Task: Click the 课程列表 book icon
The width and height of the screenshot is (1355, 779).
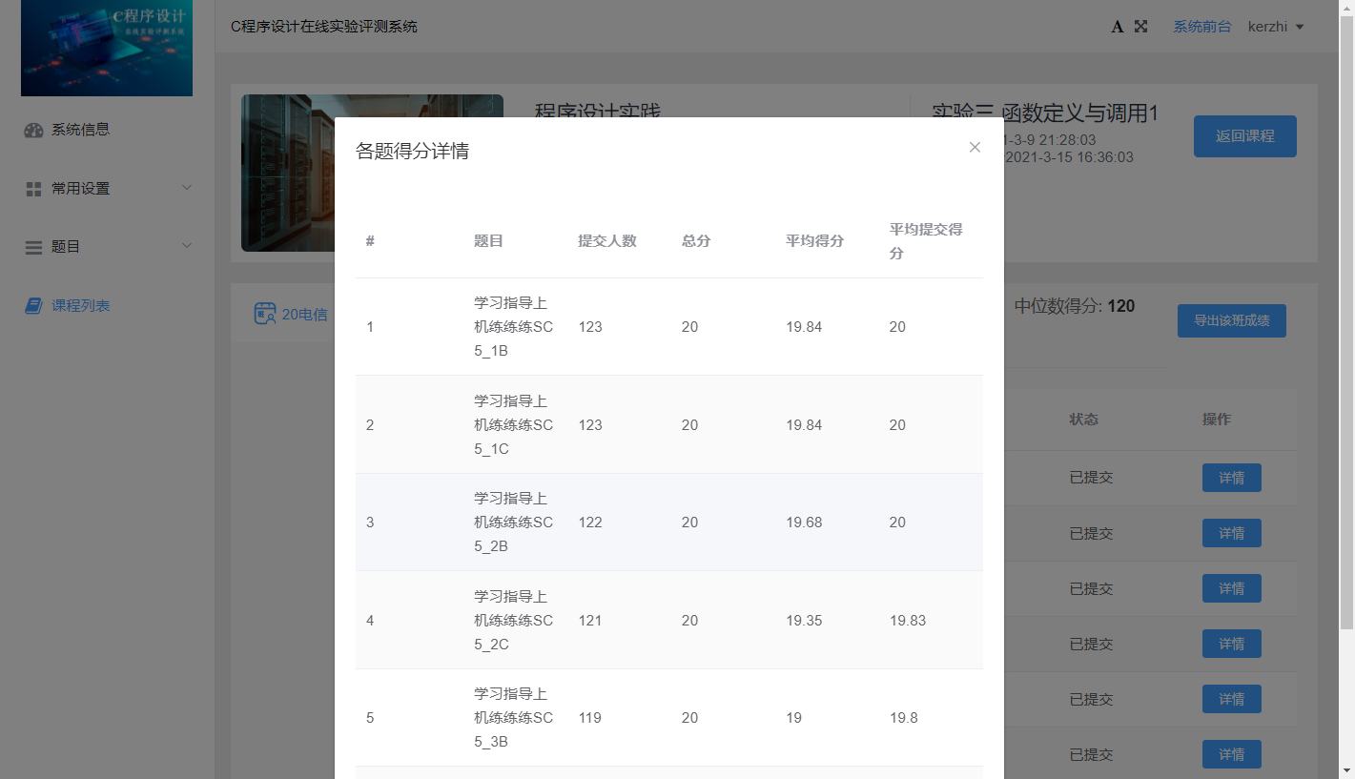Action: 33,306
